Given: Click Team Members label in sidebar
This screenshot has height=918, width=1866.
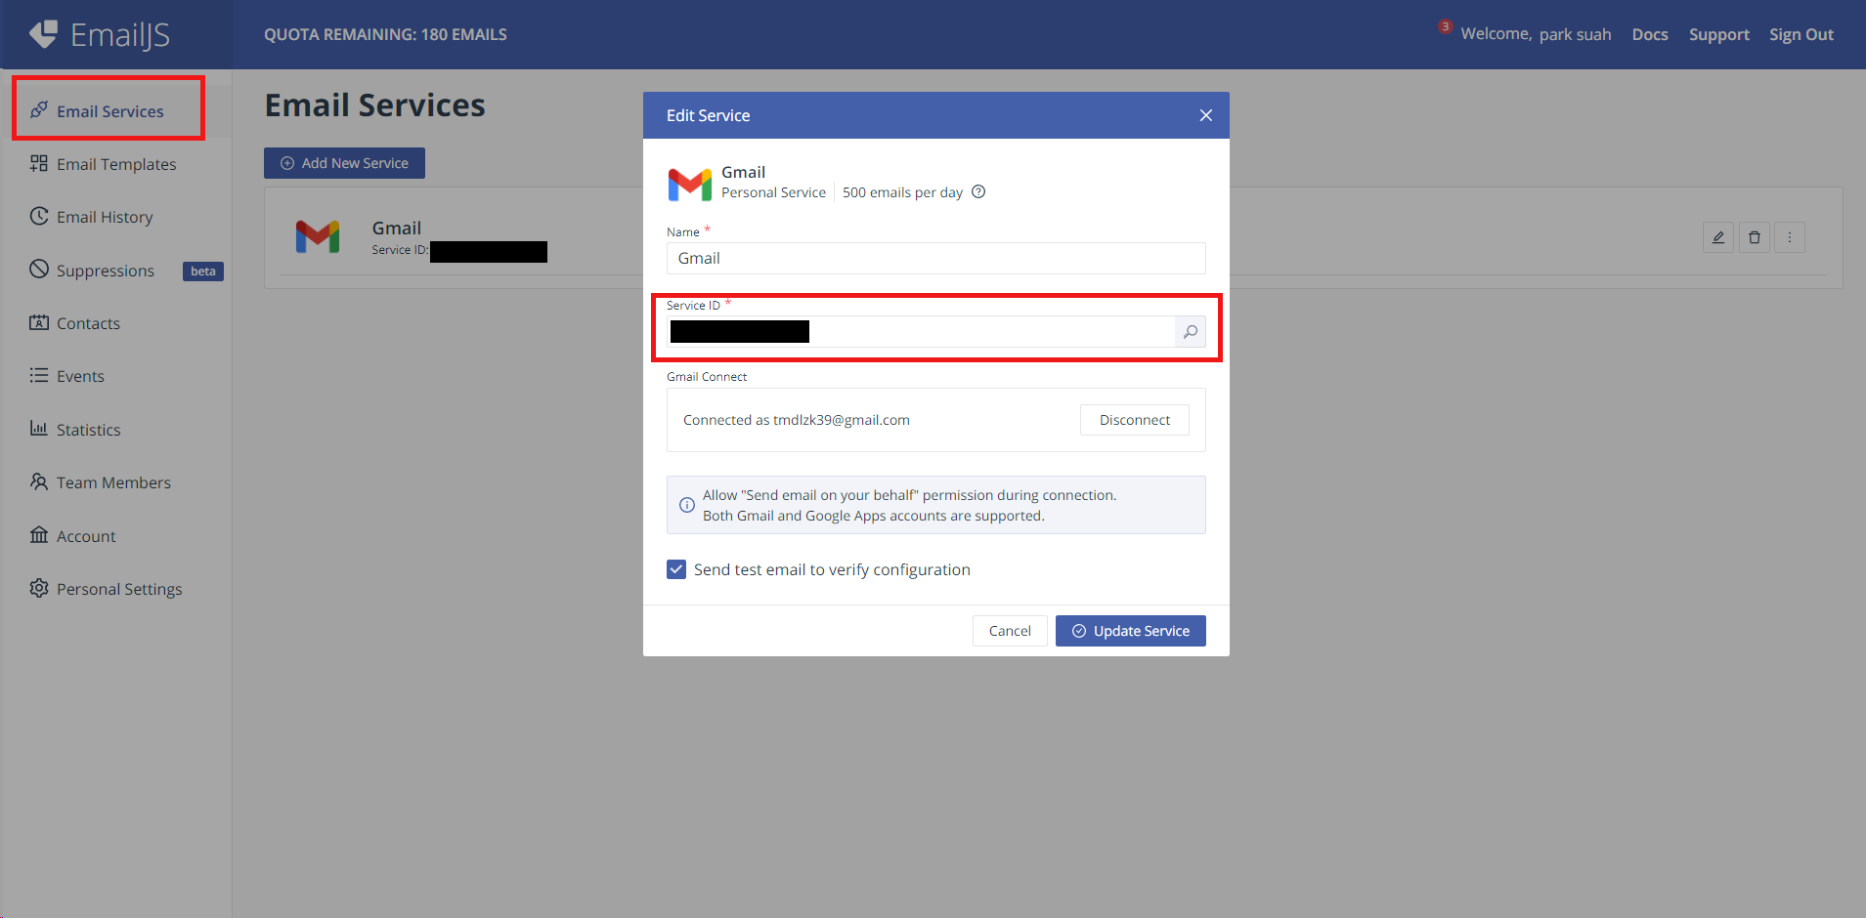Looking at the screenshot, I should pyautogui.click(x=113, y=482).
